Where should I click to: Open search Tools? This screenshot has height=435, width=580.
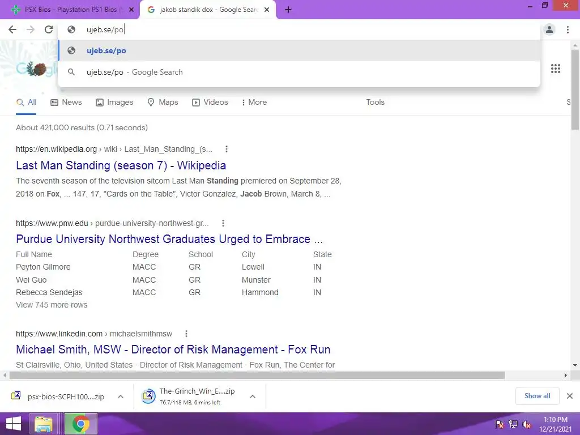tap(375, 103)
